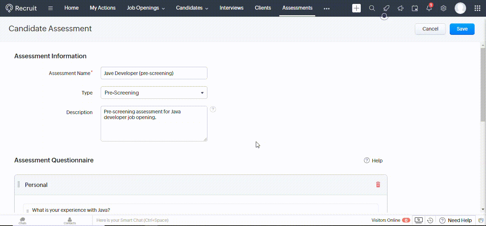
Task: Expand the Type Pre-Screening dropdown
Action: coord(154,93)
